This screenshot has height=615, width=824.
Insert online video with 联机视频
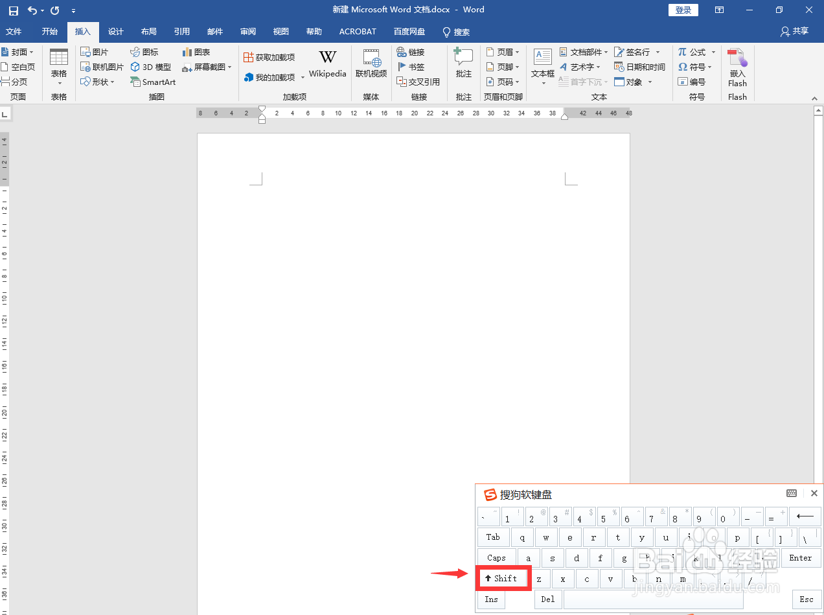click(371, 65)
